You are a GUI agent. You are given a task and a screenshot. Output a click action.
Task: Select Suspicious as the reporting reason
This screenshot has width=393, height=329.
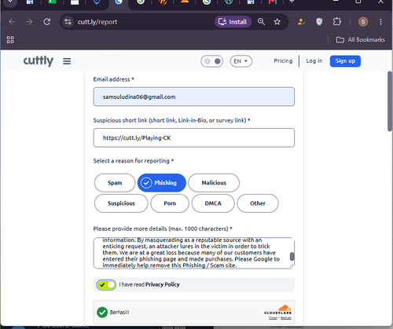click(121, 203)
